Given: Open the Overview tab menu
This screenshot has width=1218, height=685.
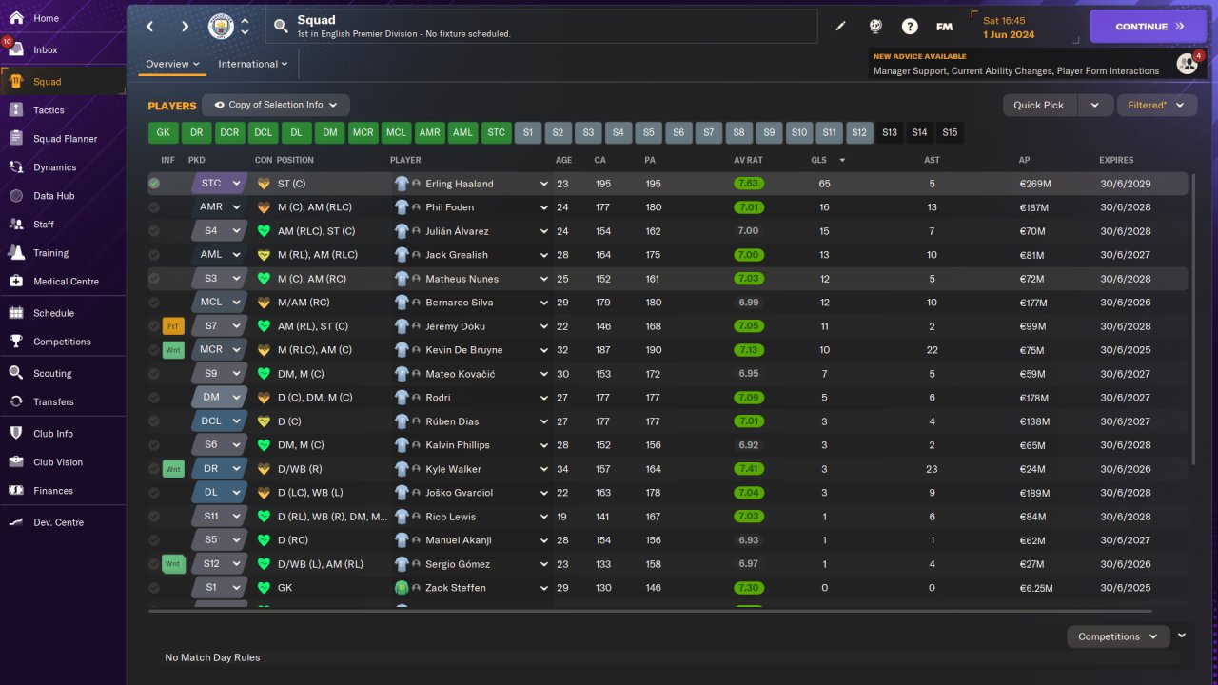Looking at the screenshot, I should (172, 64).
